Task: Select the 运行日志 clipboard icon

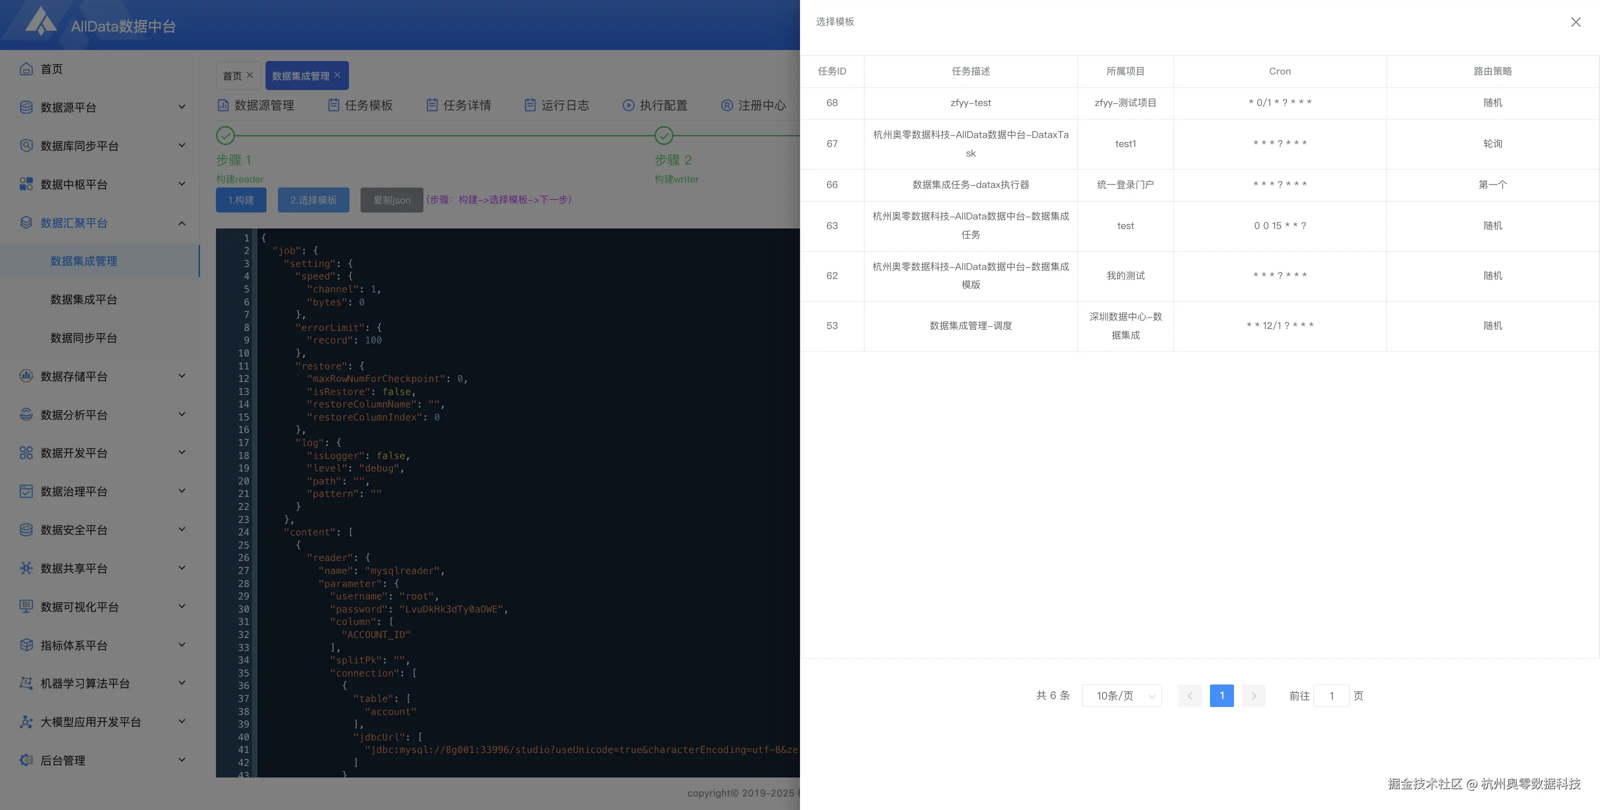Action: (x=531, y=105)
